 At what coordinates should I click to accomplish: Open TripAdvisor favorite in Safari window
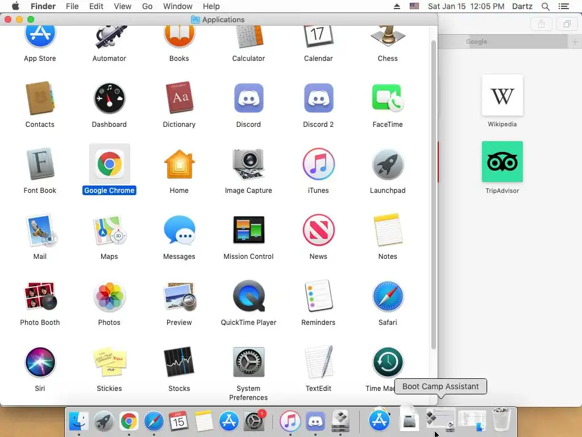[x=502, y=162]
